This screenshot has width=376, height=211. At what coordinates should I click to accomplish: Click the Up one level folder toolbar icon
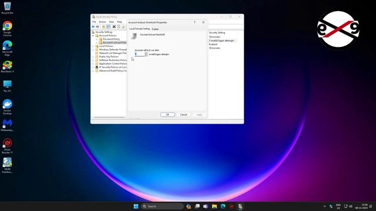pos(103,27)
